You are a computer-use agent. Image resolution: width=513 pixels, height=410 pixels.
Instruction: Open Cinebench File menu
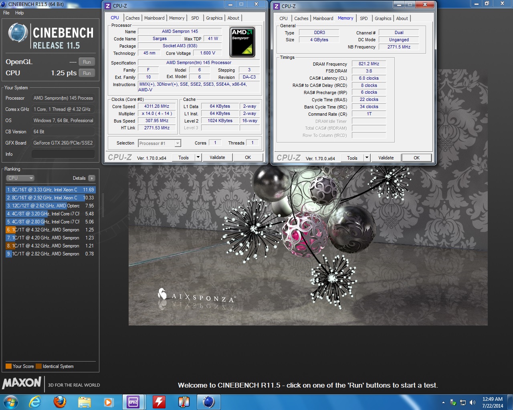point(6,13)
